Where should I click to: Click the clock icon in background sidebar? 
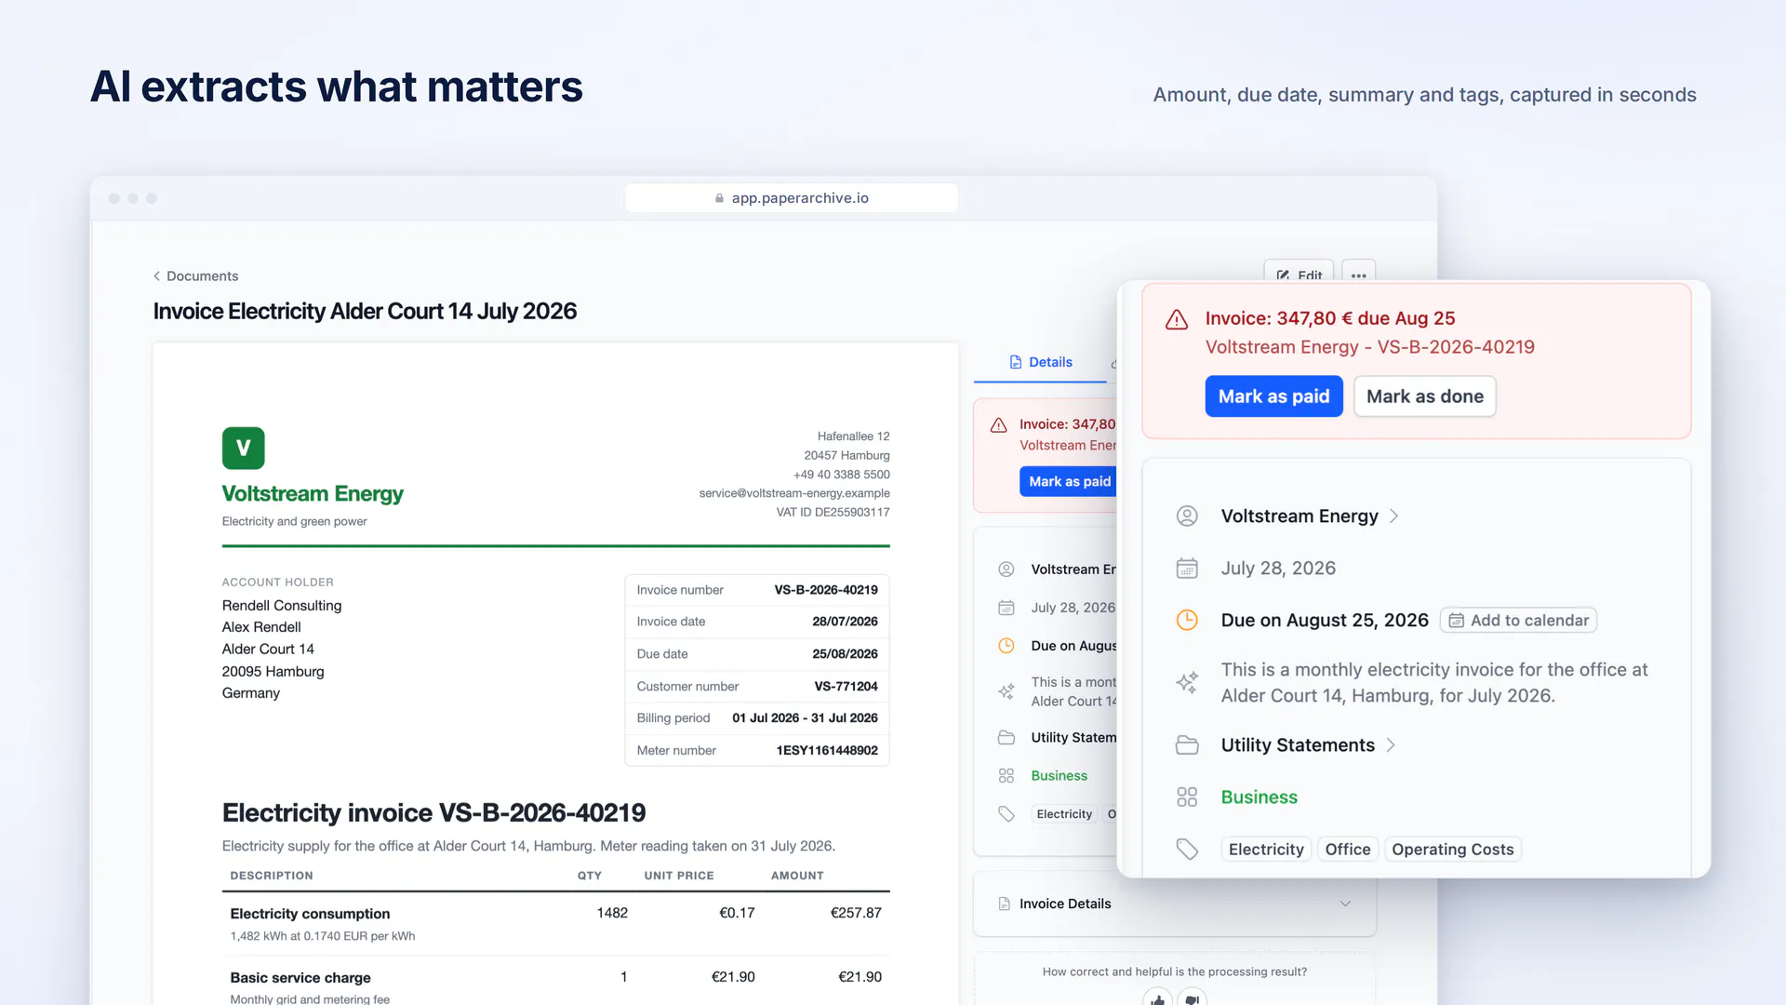pyautogui.click(x=1006, y=646)
